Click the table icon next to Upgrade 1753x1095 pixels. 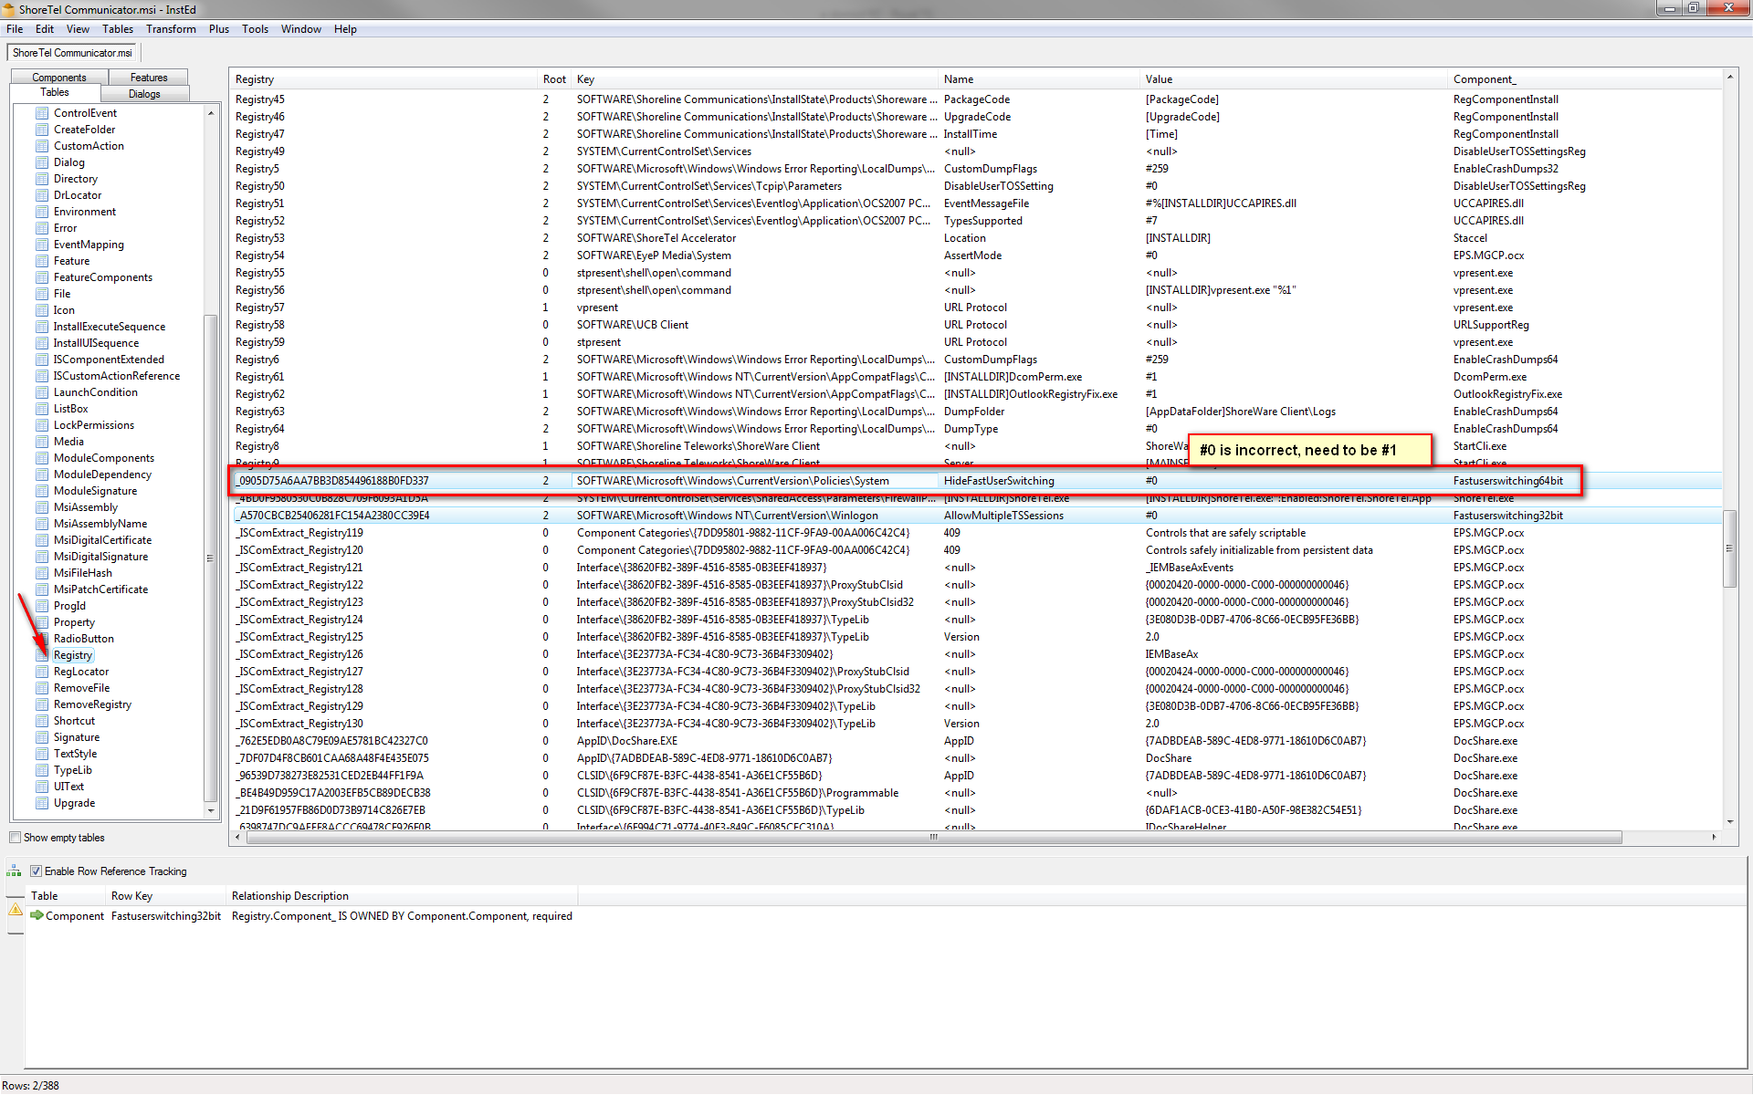[x=42, y=803]
